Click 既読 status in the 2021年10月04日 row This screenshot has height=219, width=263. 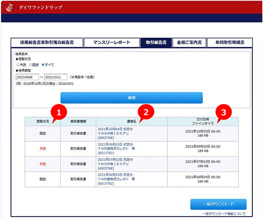43,133
